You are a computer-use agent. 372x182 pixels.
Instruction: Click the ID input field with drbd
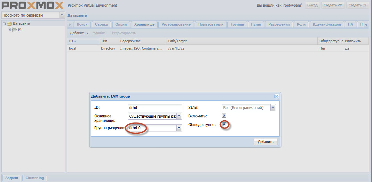point(155,107)
